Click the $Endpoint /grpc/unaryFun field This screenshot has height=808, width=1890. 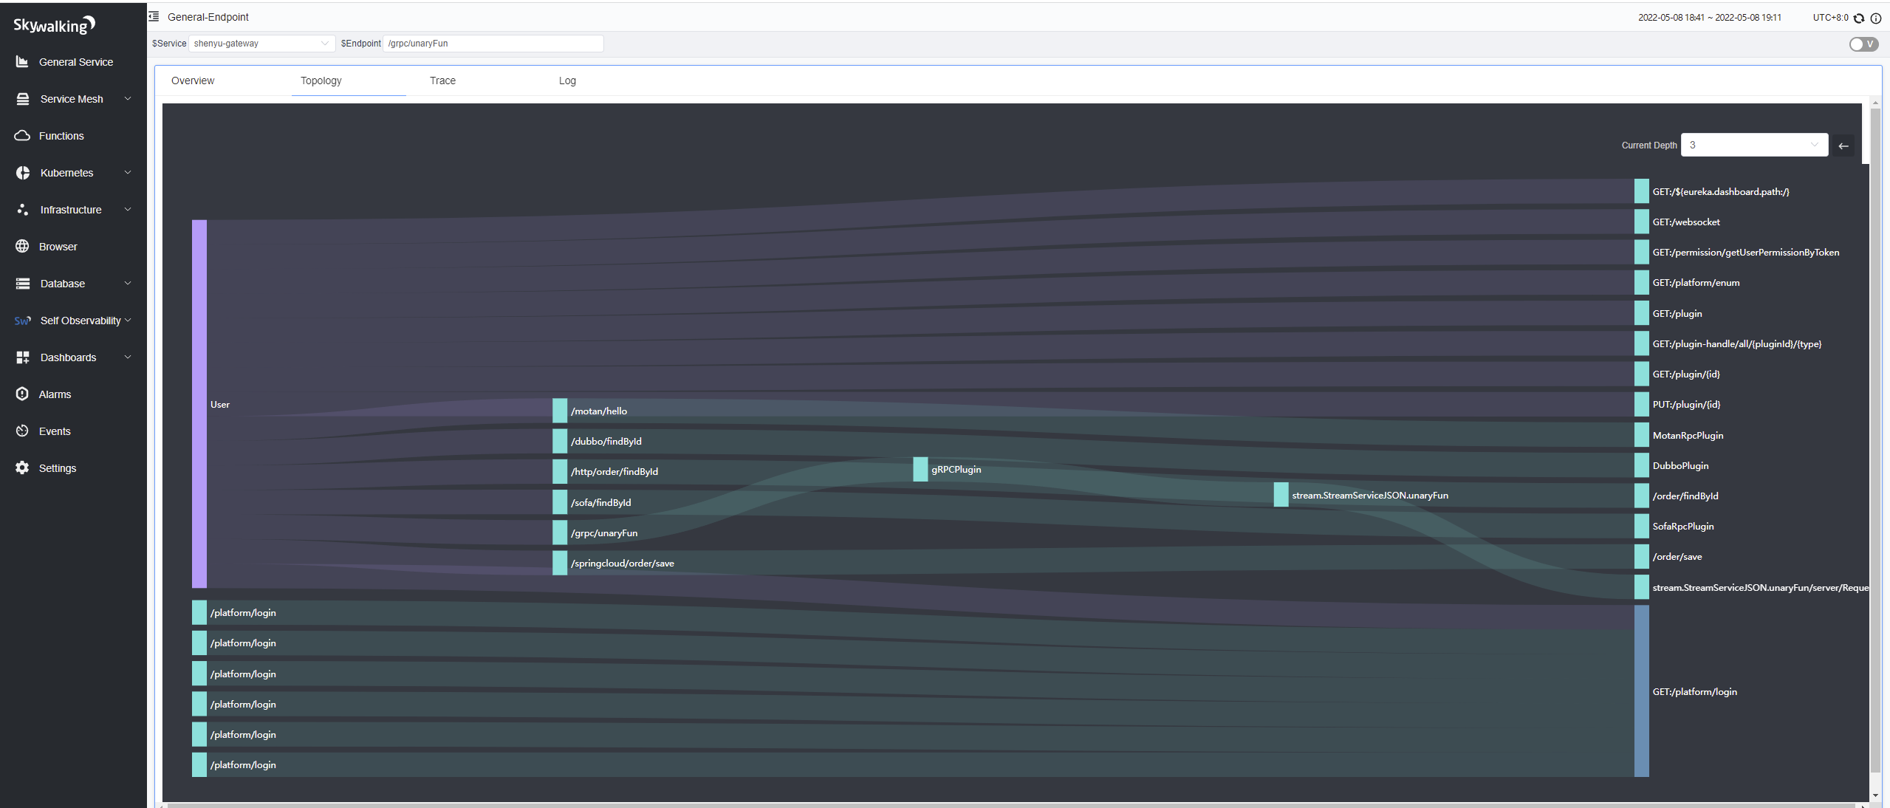click(x=493, y=44)
